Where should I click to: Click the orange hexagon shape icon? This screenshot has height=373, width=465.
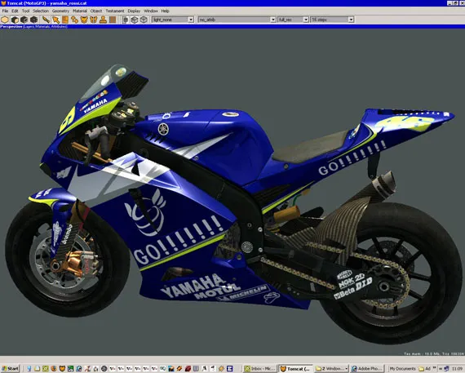tap(5, 20)
